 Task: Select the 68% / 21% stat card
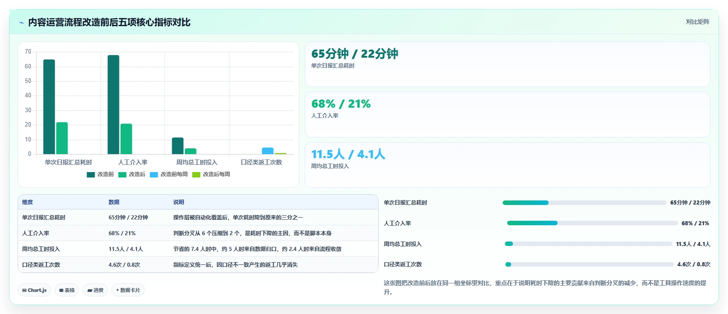507,114
